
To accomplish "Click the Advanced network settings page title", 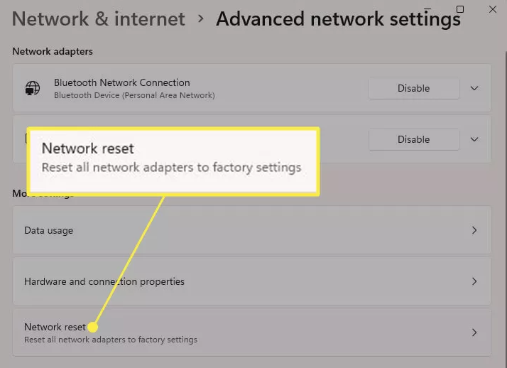I will [x=338, y=19].
